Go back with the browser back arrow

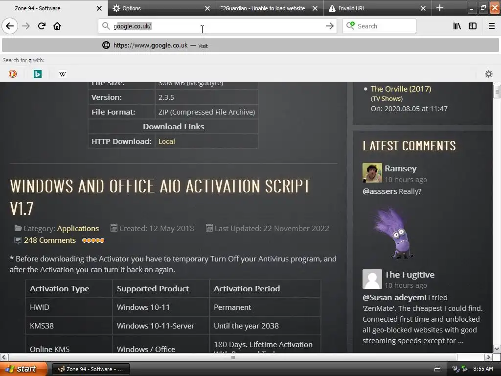pyautogui.click(x=10, y=26)
